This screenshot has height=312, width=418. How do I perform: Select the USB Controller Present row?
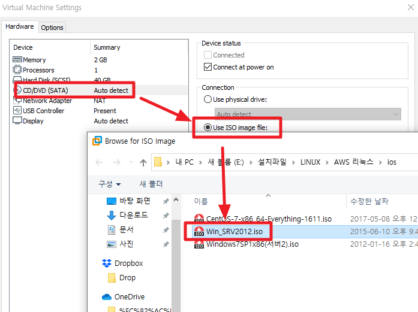[x=100, y=111]
